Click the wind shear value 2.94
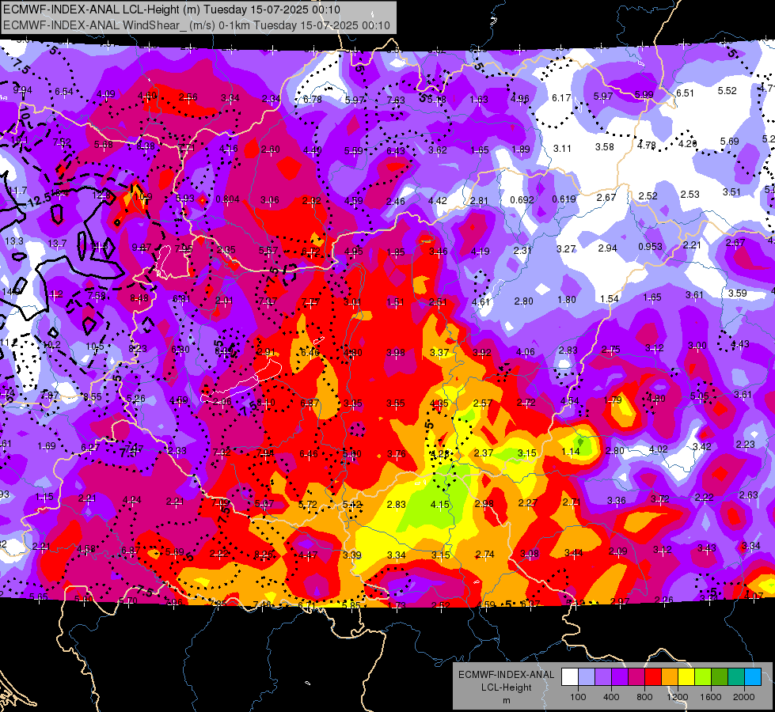The image size is (775, 712). pyautogui.click(x=607, y=248)
